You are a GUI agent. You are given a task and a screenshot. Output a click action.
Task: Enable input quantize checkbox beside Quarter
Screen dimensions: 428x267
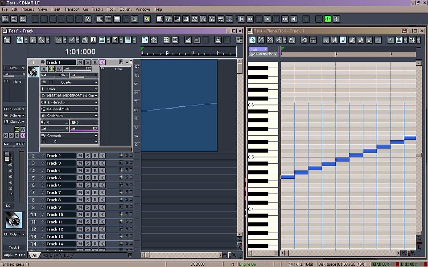51,82
